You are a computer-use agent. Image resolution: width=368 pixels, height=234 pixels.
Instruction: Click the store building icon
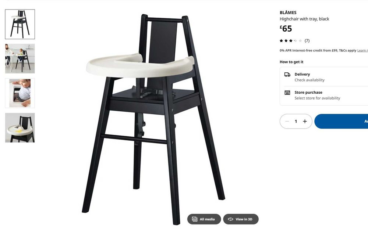pyautogui.click(x=287, y=93)
